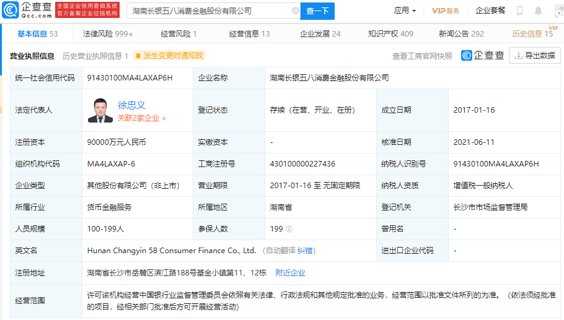This screenshot has height=320, width=564.
Task: Click 导出数据 export button
Action: 535,56
